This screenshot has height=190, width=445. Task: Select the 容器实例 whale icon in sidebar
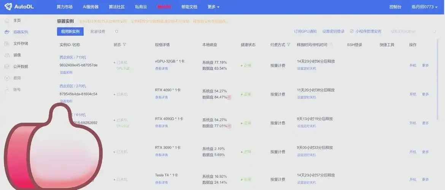(x=7, y=32)
